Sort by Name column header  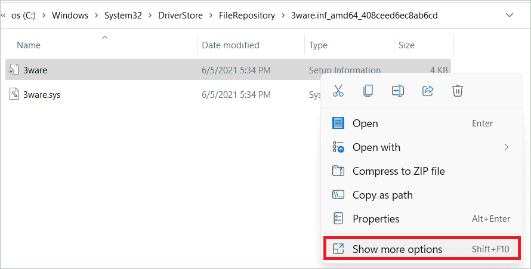point(29,45)
